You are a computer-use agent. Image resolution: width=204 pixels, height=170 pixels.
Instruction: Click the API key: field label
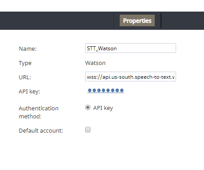pos(29,92)
